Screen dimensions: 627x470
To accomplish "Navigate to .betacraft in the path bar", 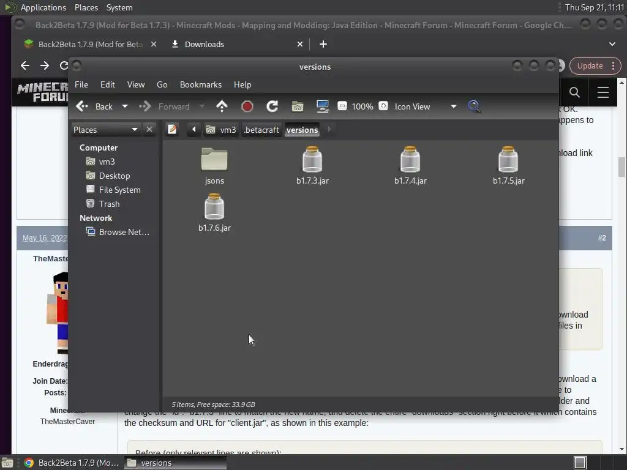I will [261, 130].
